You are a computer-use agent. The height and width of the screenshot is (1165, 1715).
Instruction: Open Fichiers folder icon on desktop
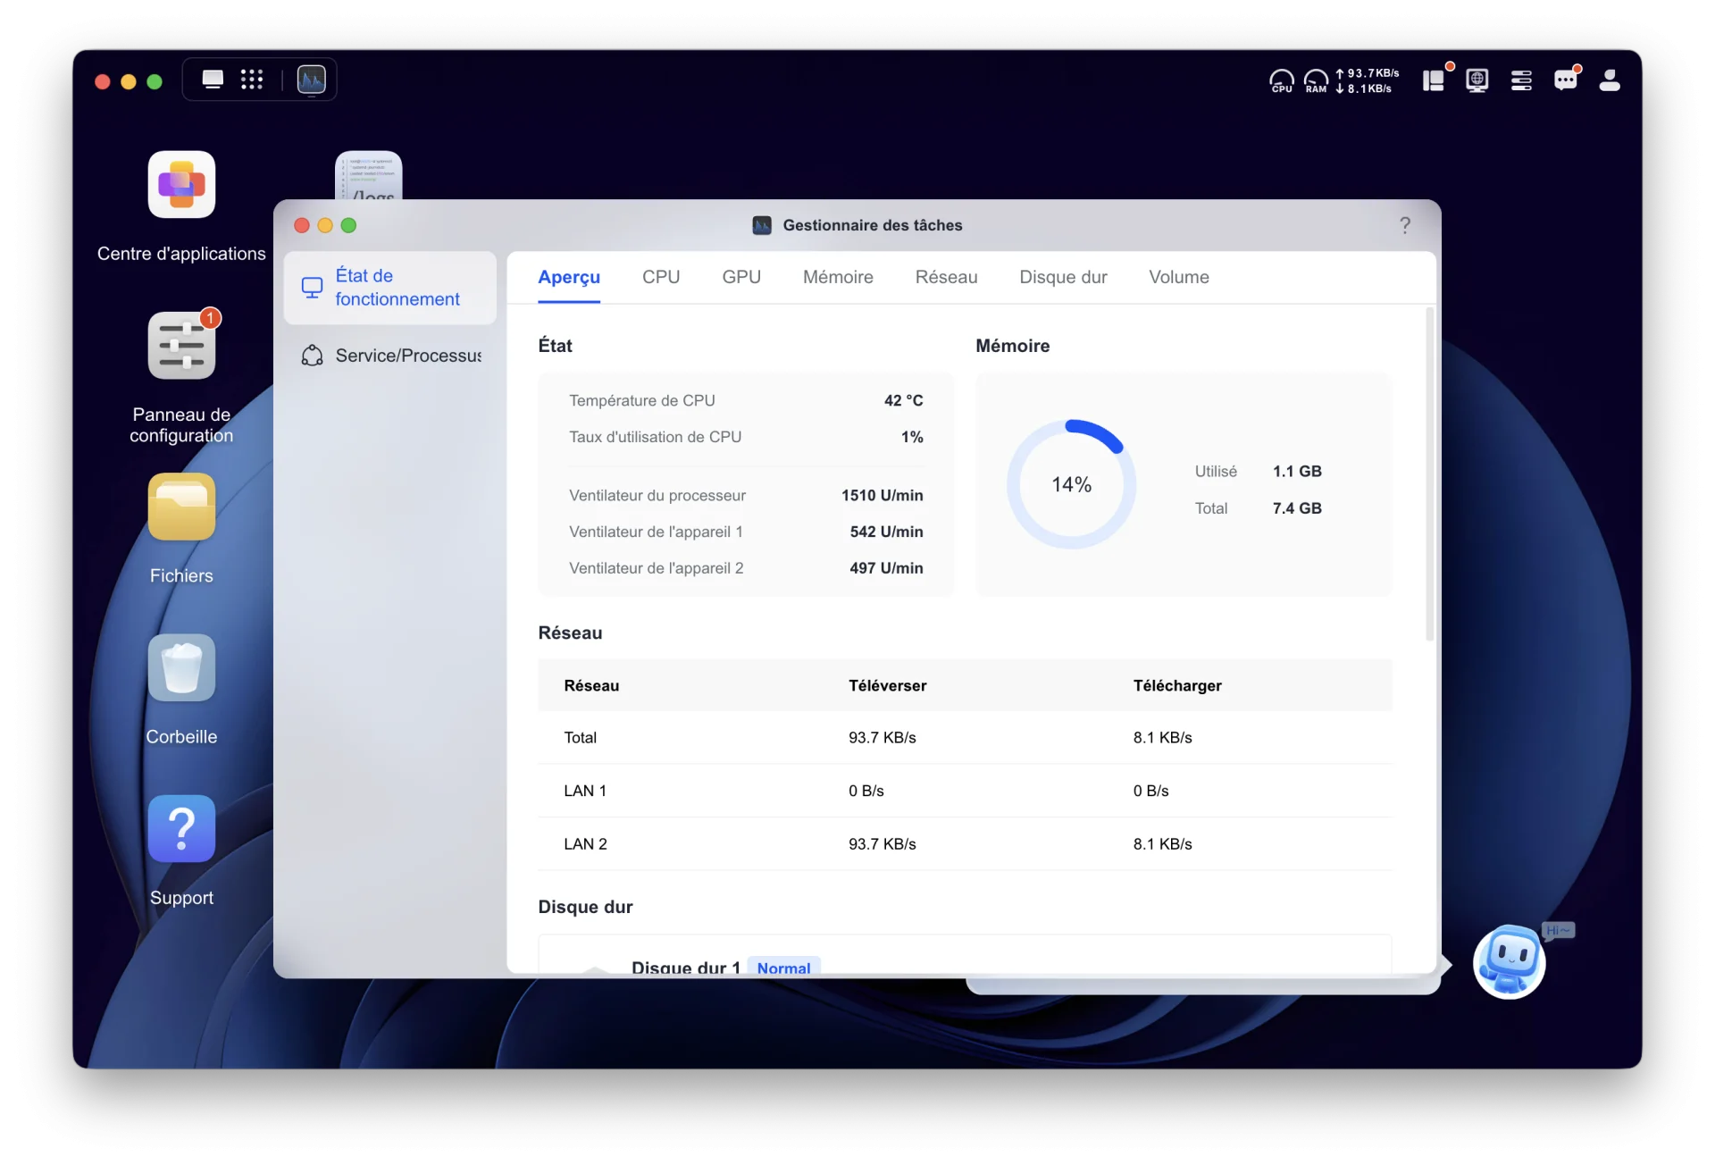[x=181, y=507]
